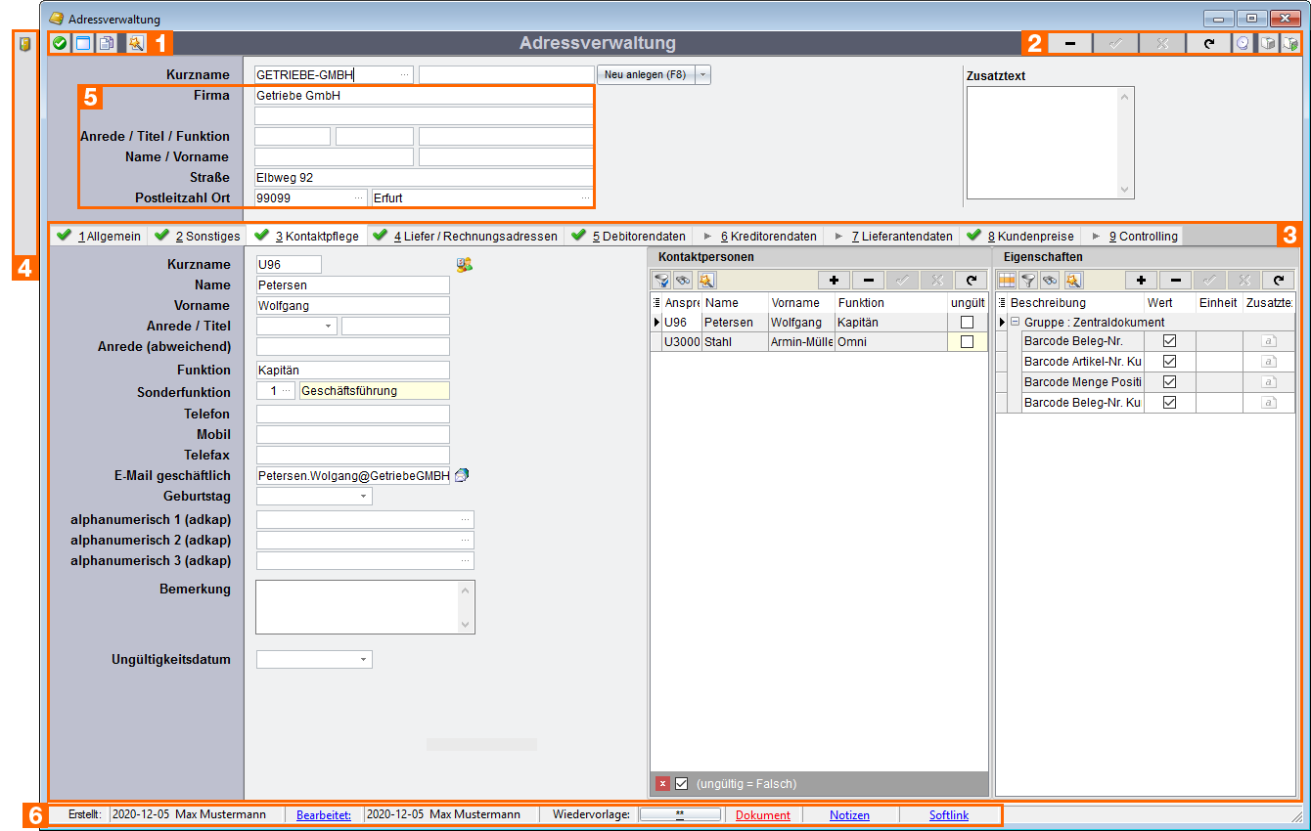1311x831 pixels.
Task: Refresh the Eigenschaften list
Action: tap(1278, 280)
